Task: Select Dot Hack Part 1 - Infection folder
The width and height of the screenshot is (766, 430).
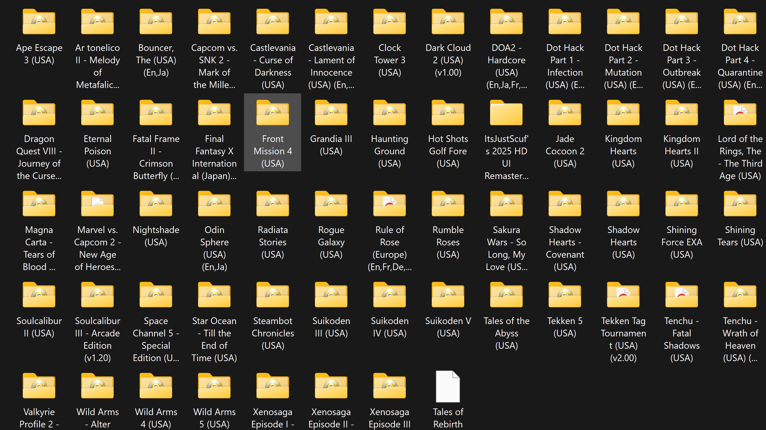Action: pos(565,21)
